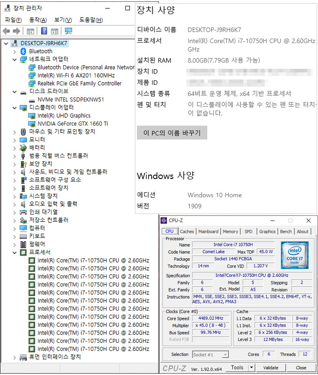Switch to the Caches tab in CPU-Z
Image resolution: width=318 pixels, height=375 pixels.
[x=187, y=232]
